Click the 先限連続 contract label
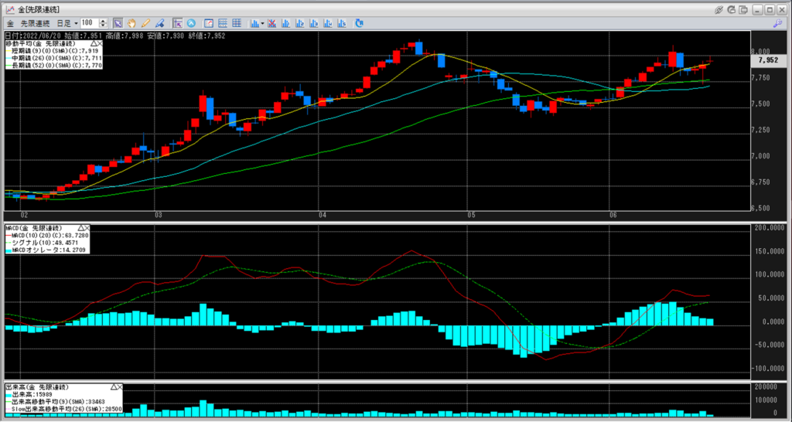The height and width of the screenshot is (422, 792). tap(34, 23)
